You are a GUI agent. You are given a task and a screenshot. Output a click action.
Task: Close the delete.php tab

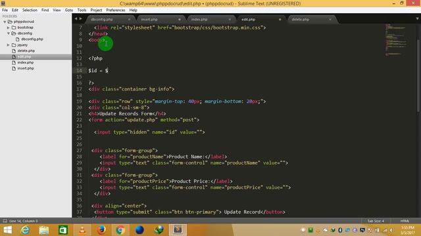(x=330, y=20)
